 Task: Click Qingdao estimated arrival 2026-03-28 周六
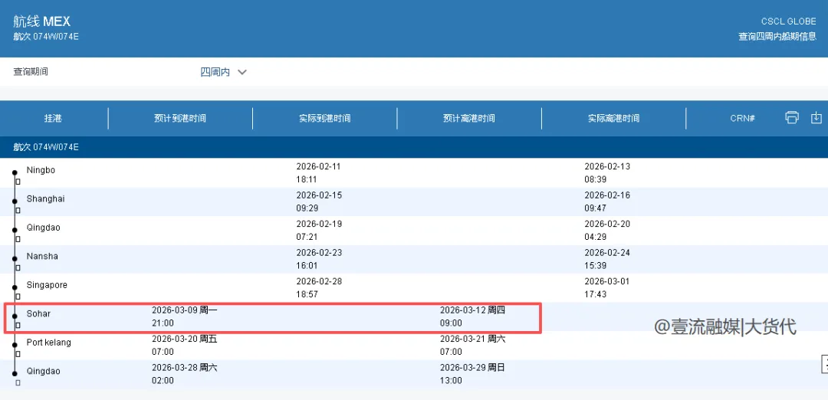[184, 367]
